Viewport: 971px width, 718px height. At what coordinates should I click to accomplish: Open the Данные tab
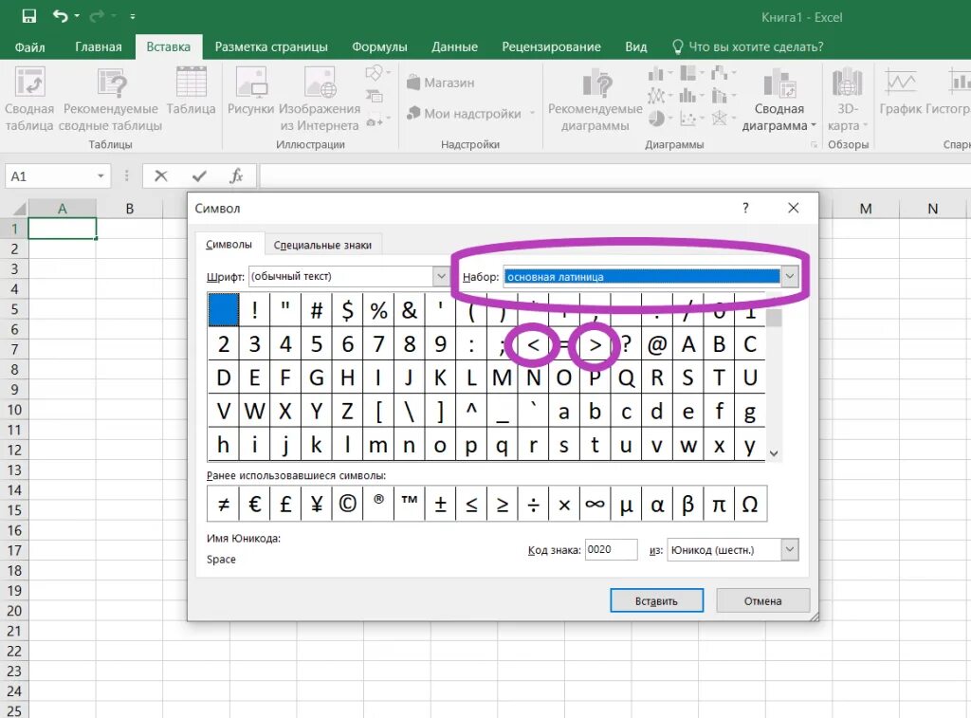454,47
